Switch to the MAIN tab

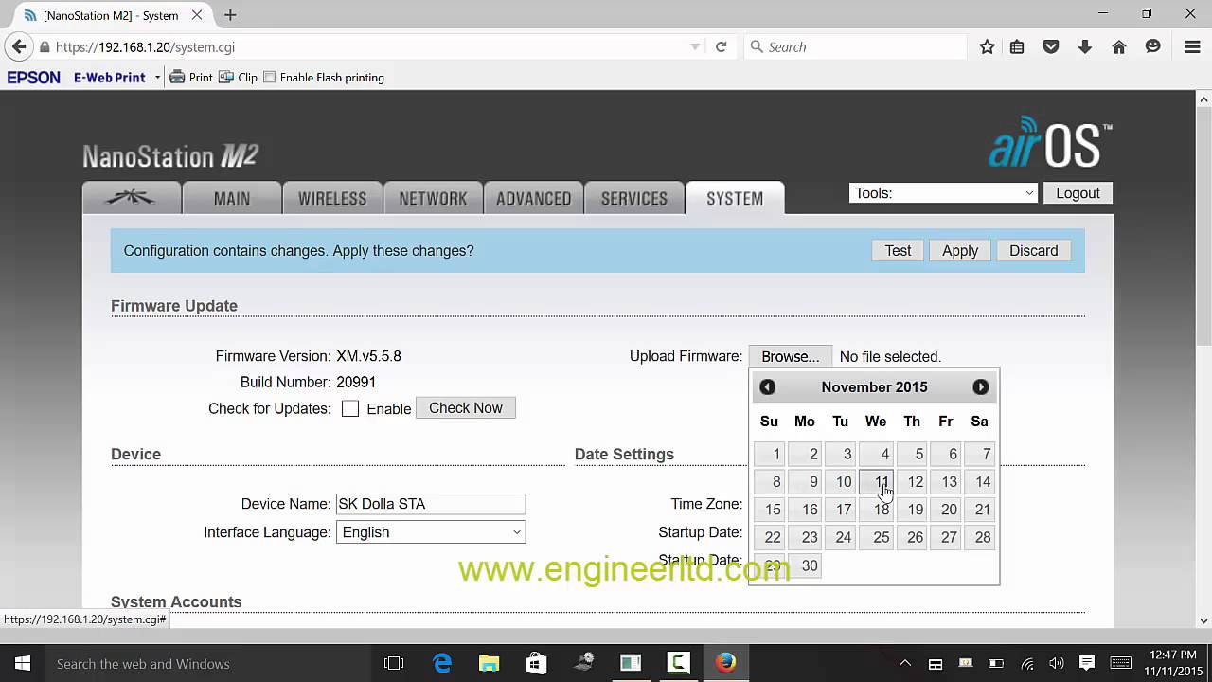(x=232, y=198)
